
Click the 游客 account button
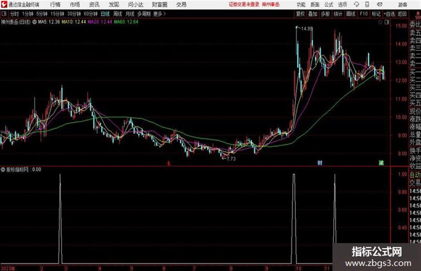[403, 4]
